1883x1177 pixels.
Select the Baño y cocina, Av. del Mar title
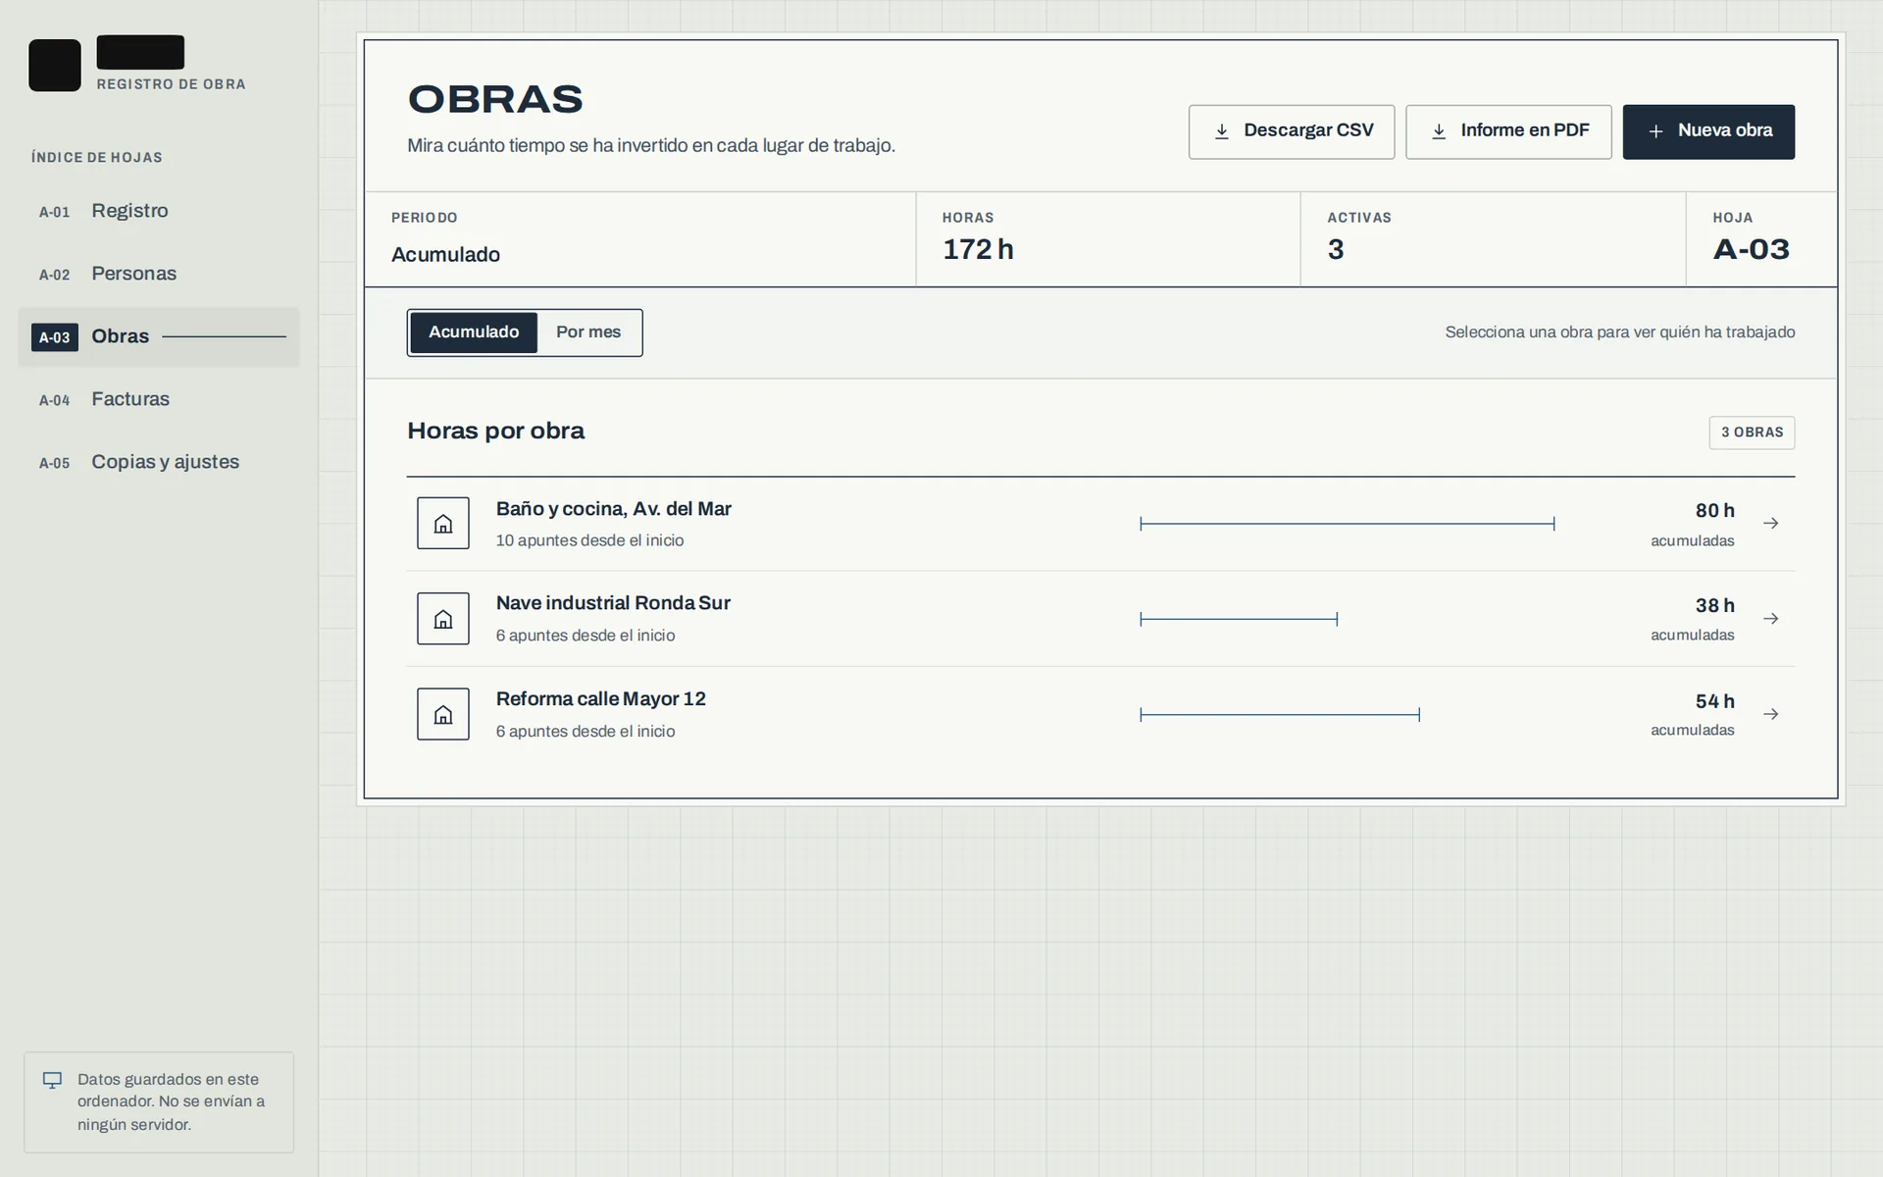pyautogui.click(x=614, y=509)
